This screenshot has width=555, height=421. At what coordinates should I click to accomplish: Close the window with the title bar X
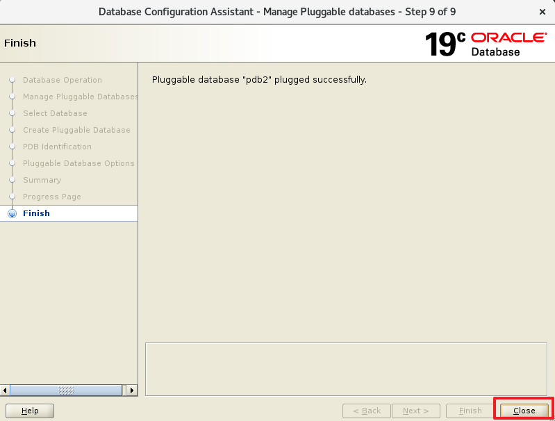[542, 12]
